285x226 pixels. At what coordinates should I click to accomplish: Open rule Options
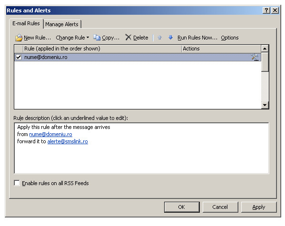tap(230, 38)
